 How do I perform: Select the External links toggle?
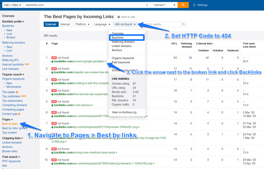click(x=51, y=24)
